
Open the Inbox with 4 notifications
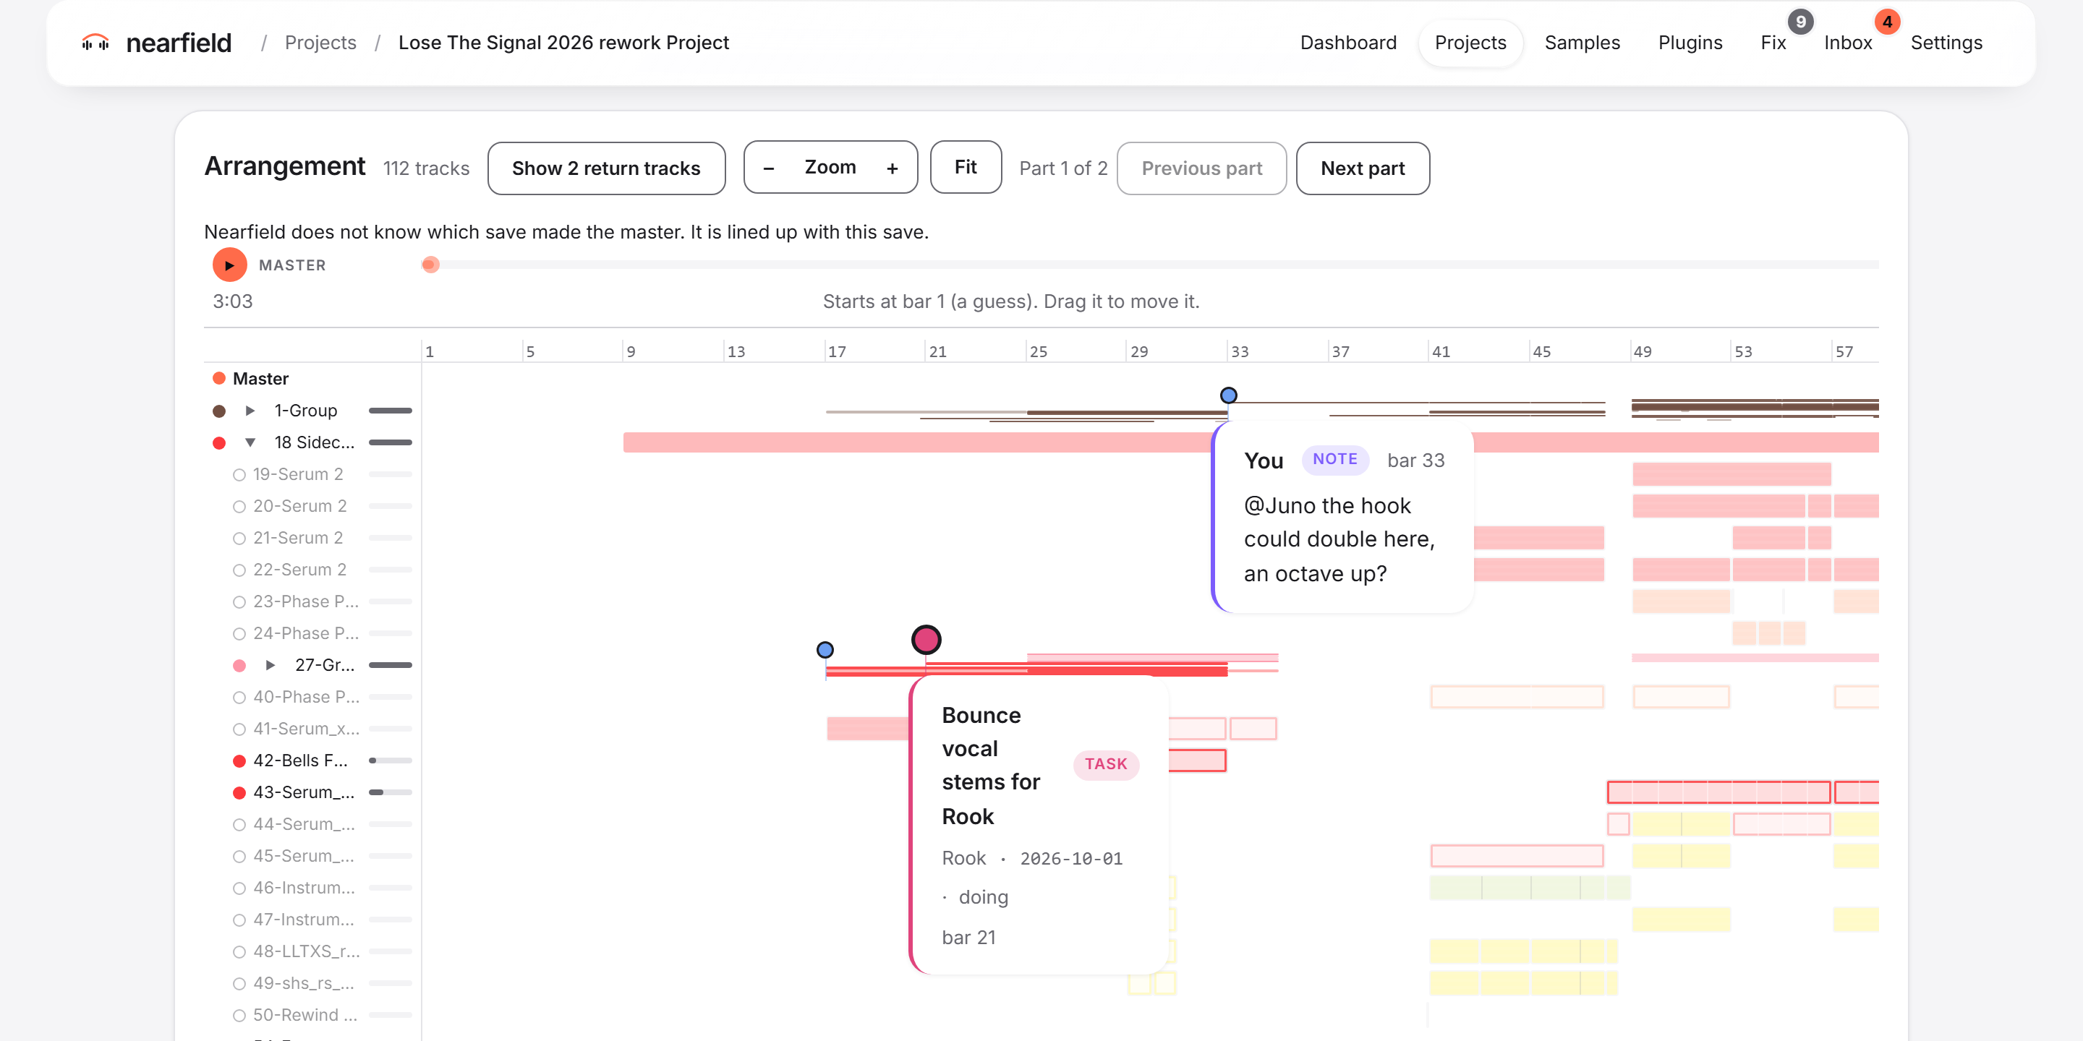tap(1848, 43)
